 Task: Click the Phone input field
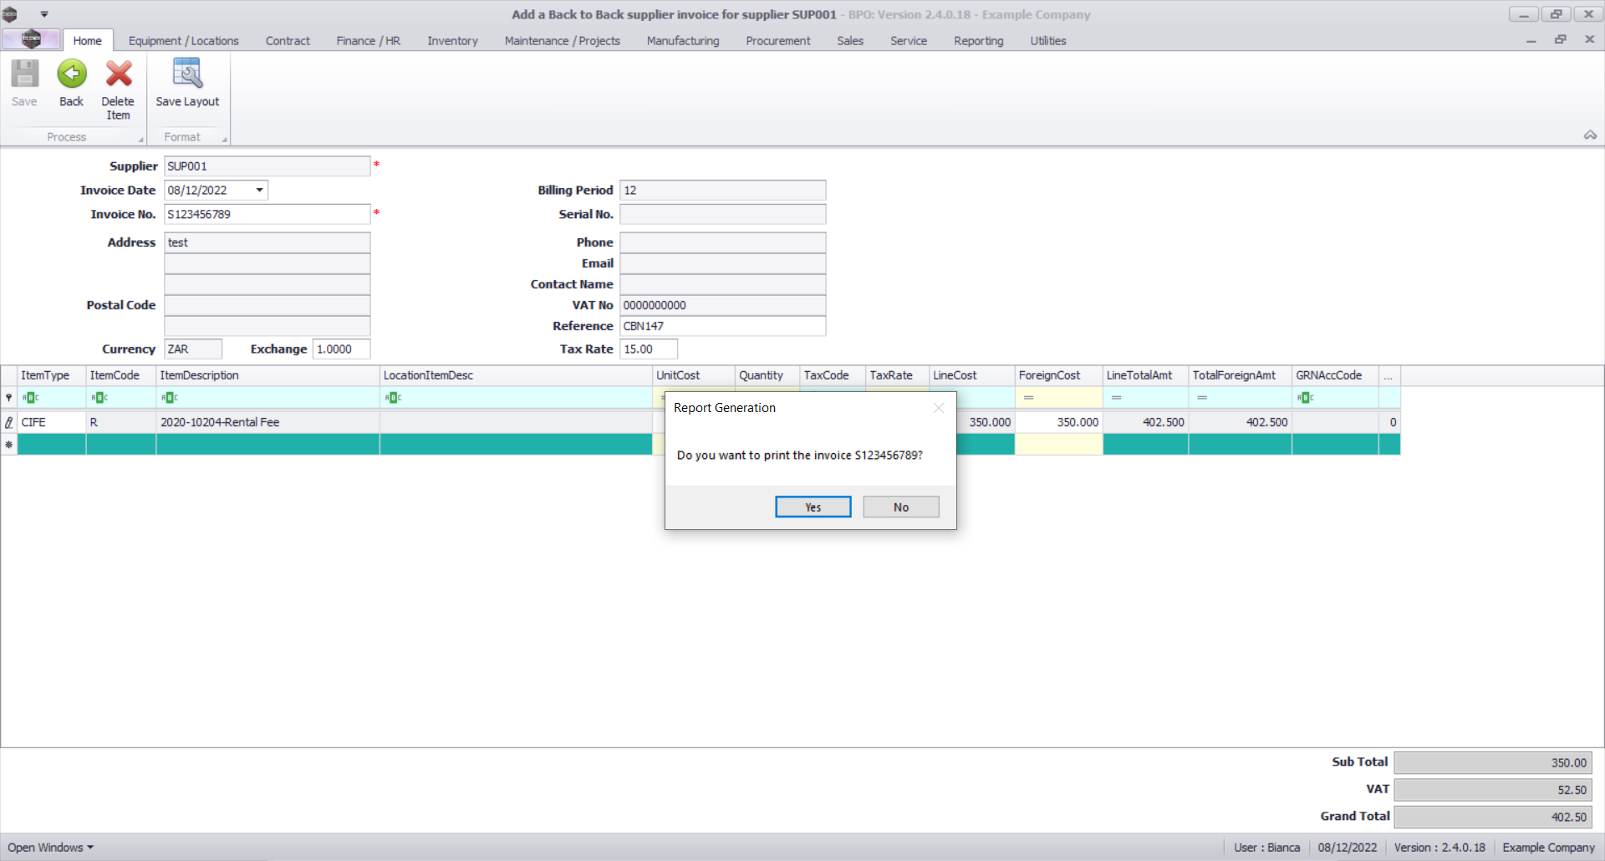(x=723, y=243)
